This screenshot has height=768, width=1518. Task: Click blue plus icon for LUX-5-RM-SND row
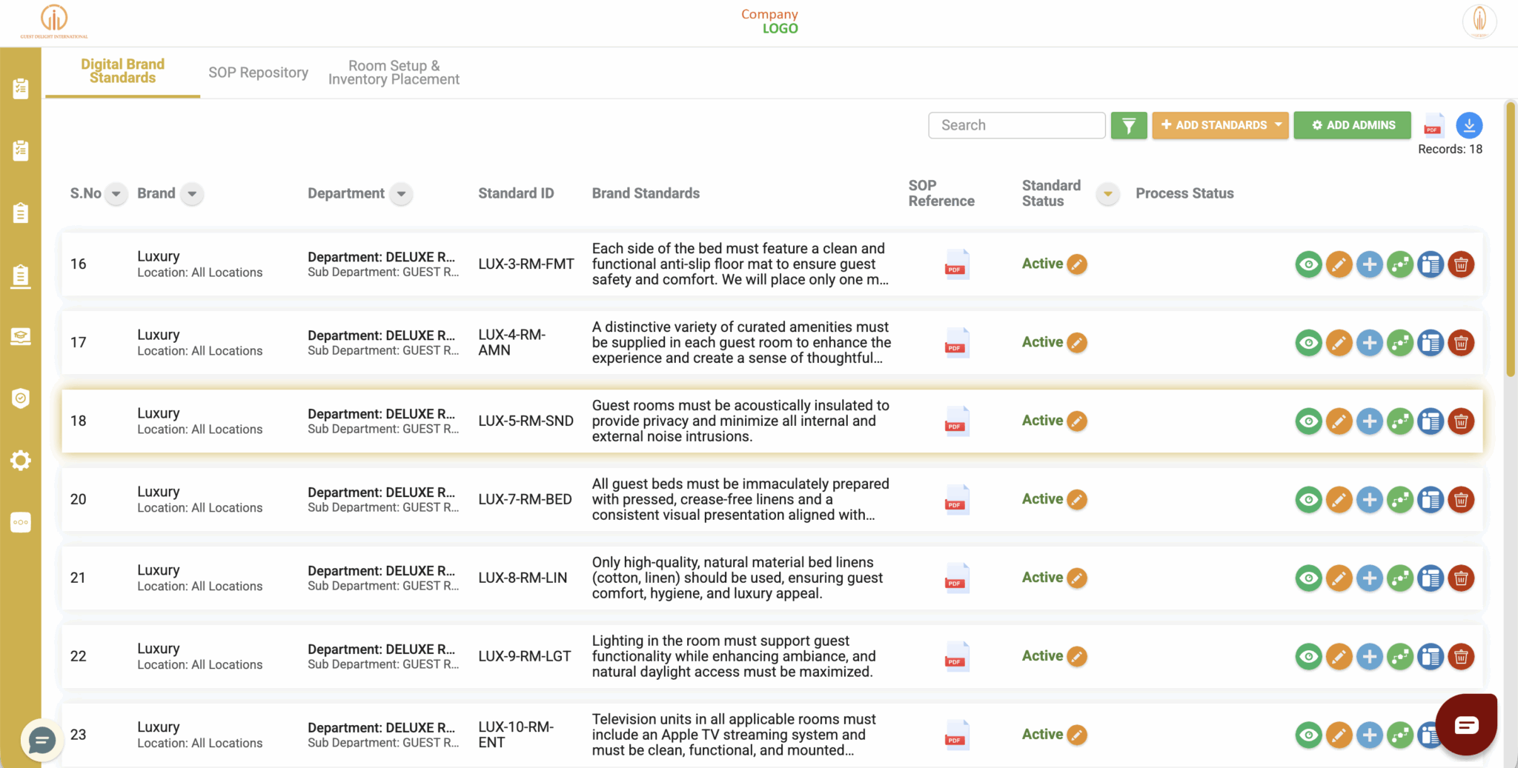pyautogui.click(x=1369, y=421)
